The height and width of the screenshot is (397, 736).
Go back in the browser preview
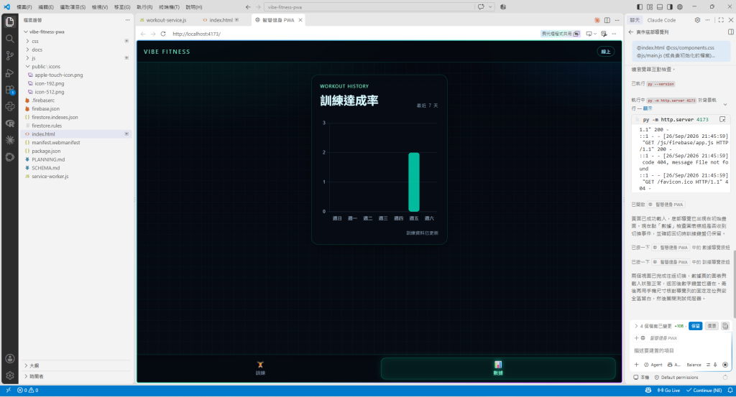coord(143,34)
